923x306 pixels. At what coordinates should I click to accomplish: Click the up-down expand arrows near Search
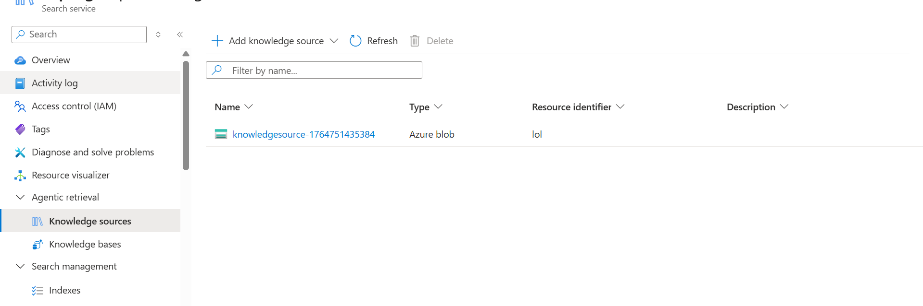coord(158,35)
